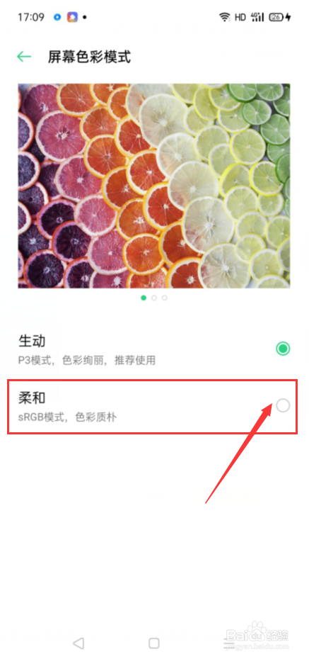Screen dimensions: 309x659
Task: Switch to third preview page dot
Action: [164, 298]
